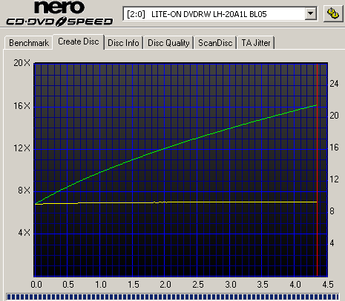Go to the Disc Info tab
Image resolution: width=345 pixels, height=301 pixels.
[123, 43]
